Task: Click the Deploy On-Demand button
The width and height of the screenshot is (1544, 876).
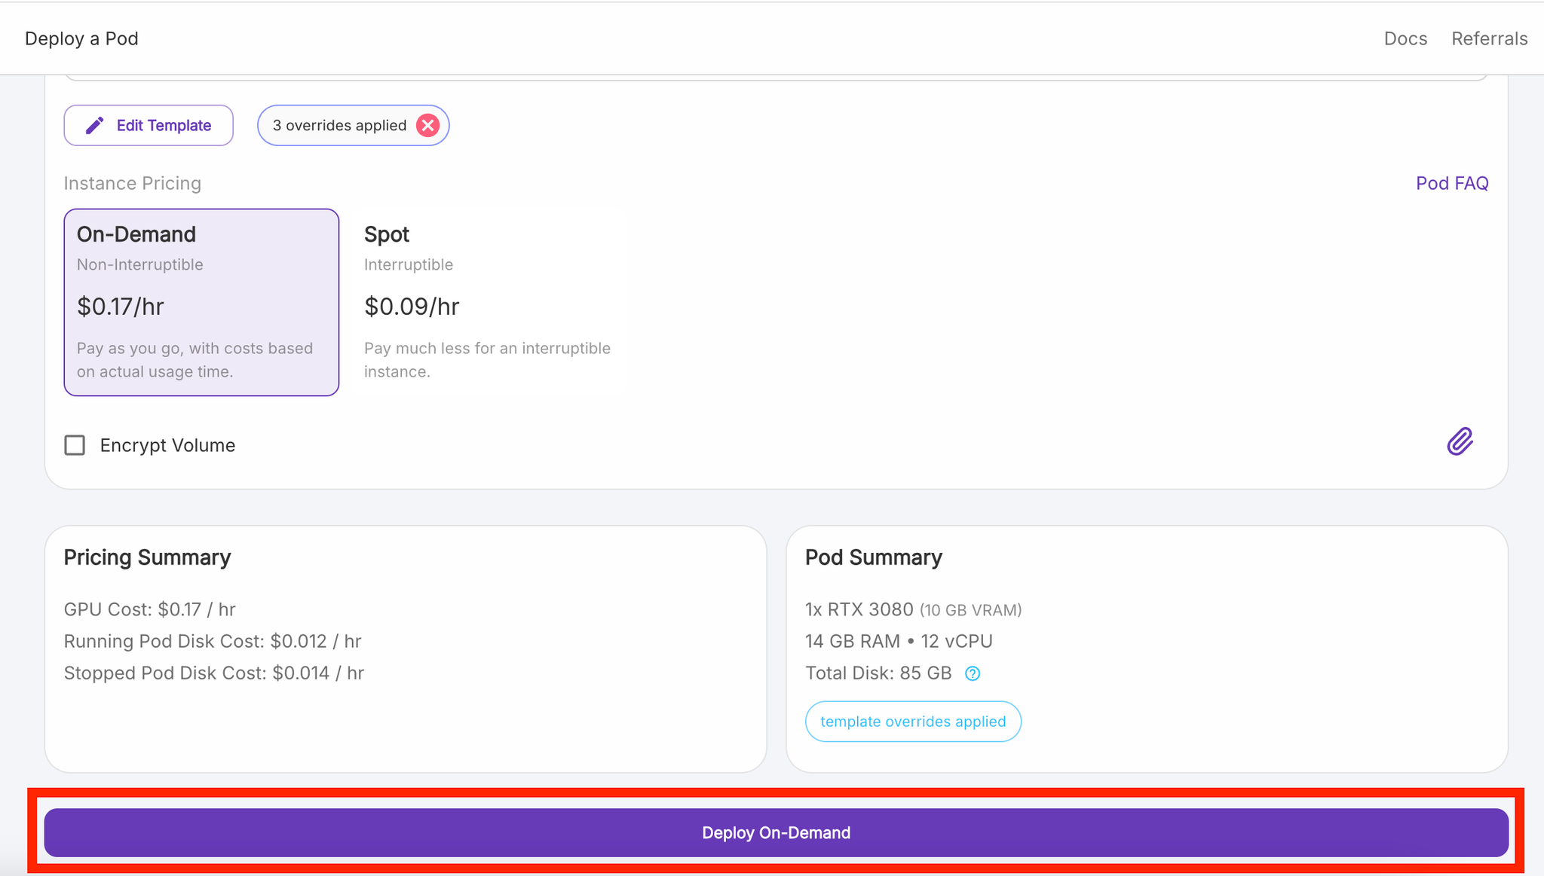Action: click(776, 832)
